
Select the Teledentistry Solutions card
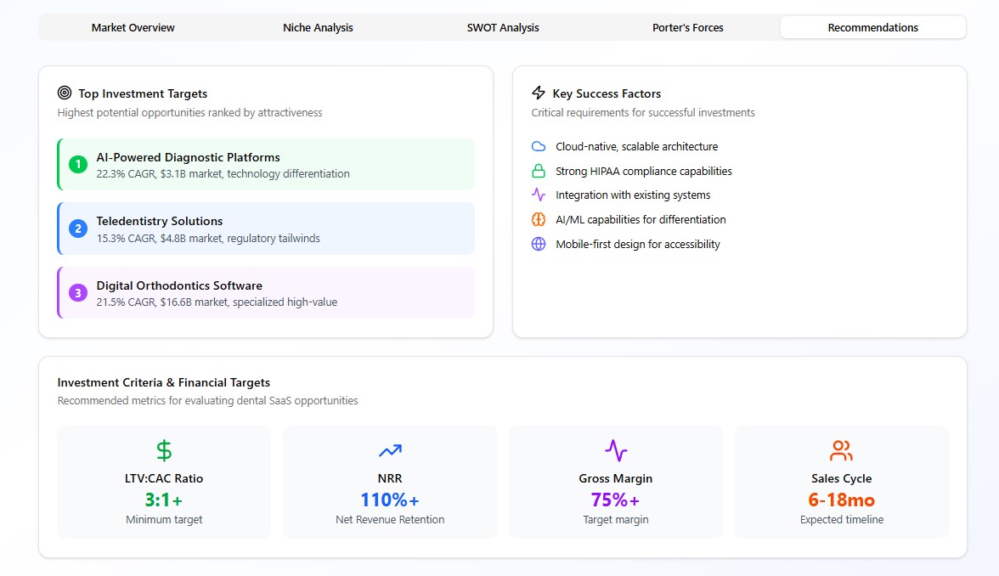266,229
